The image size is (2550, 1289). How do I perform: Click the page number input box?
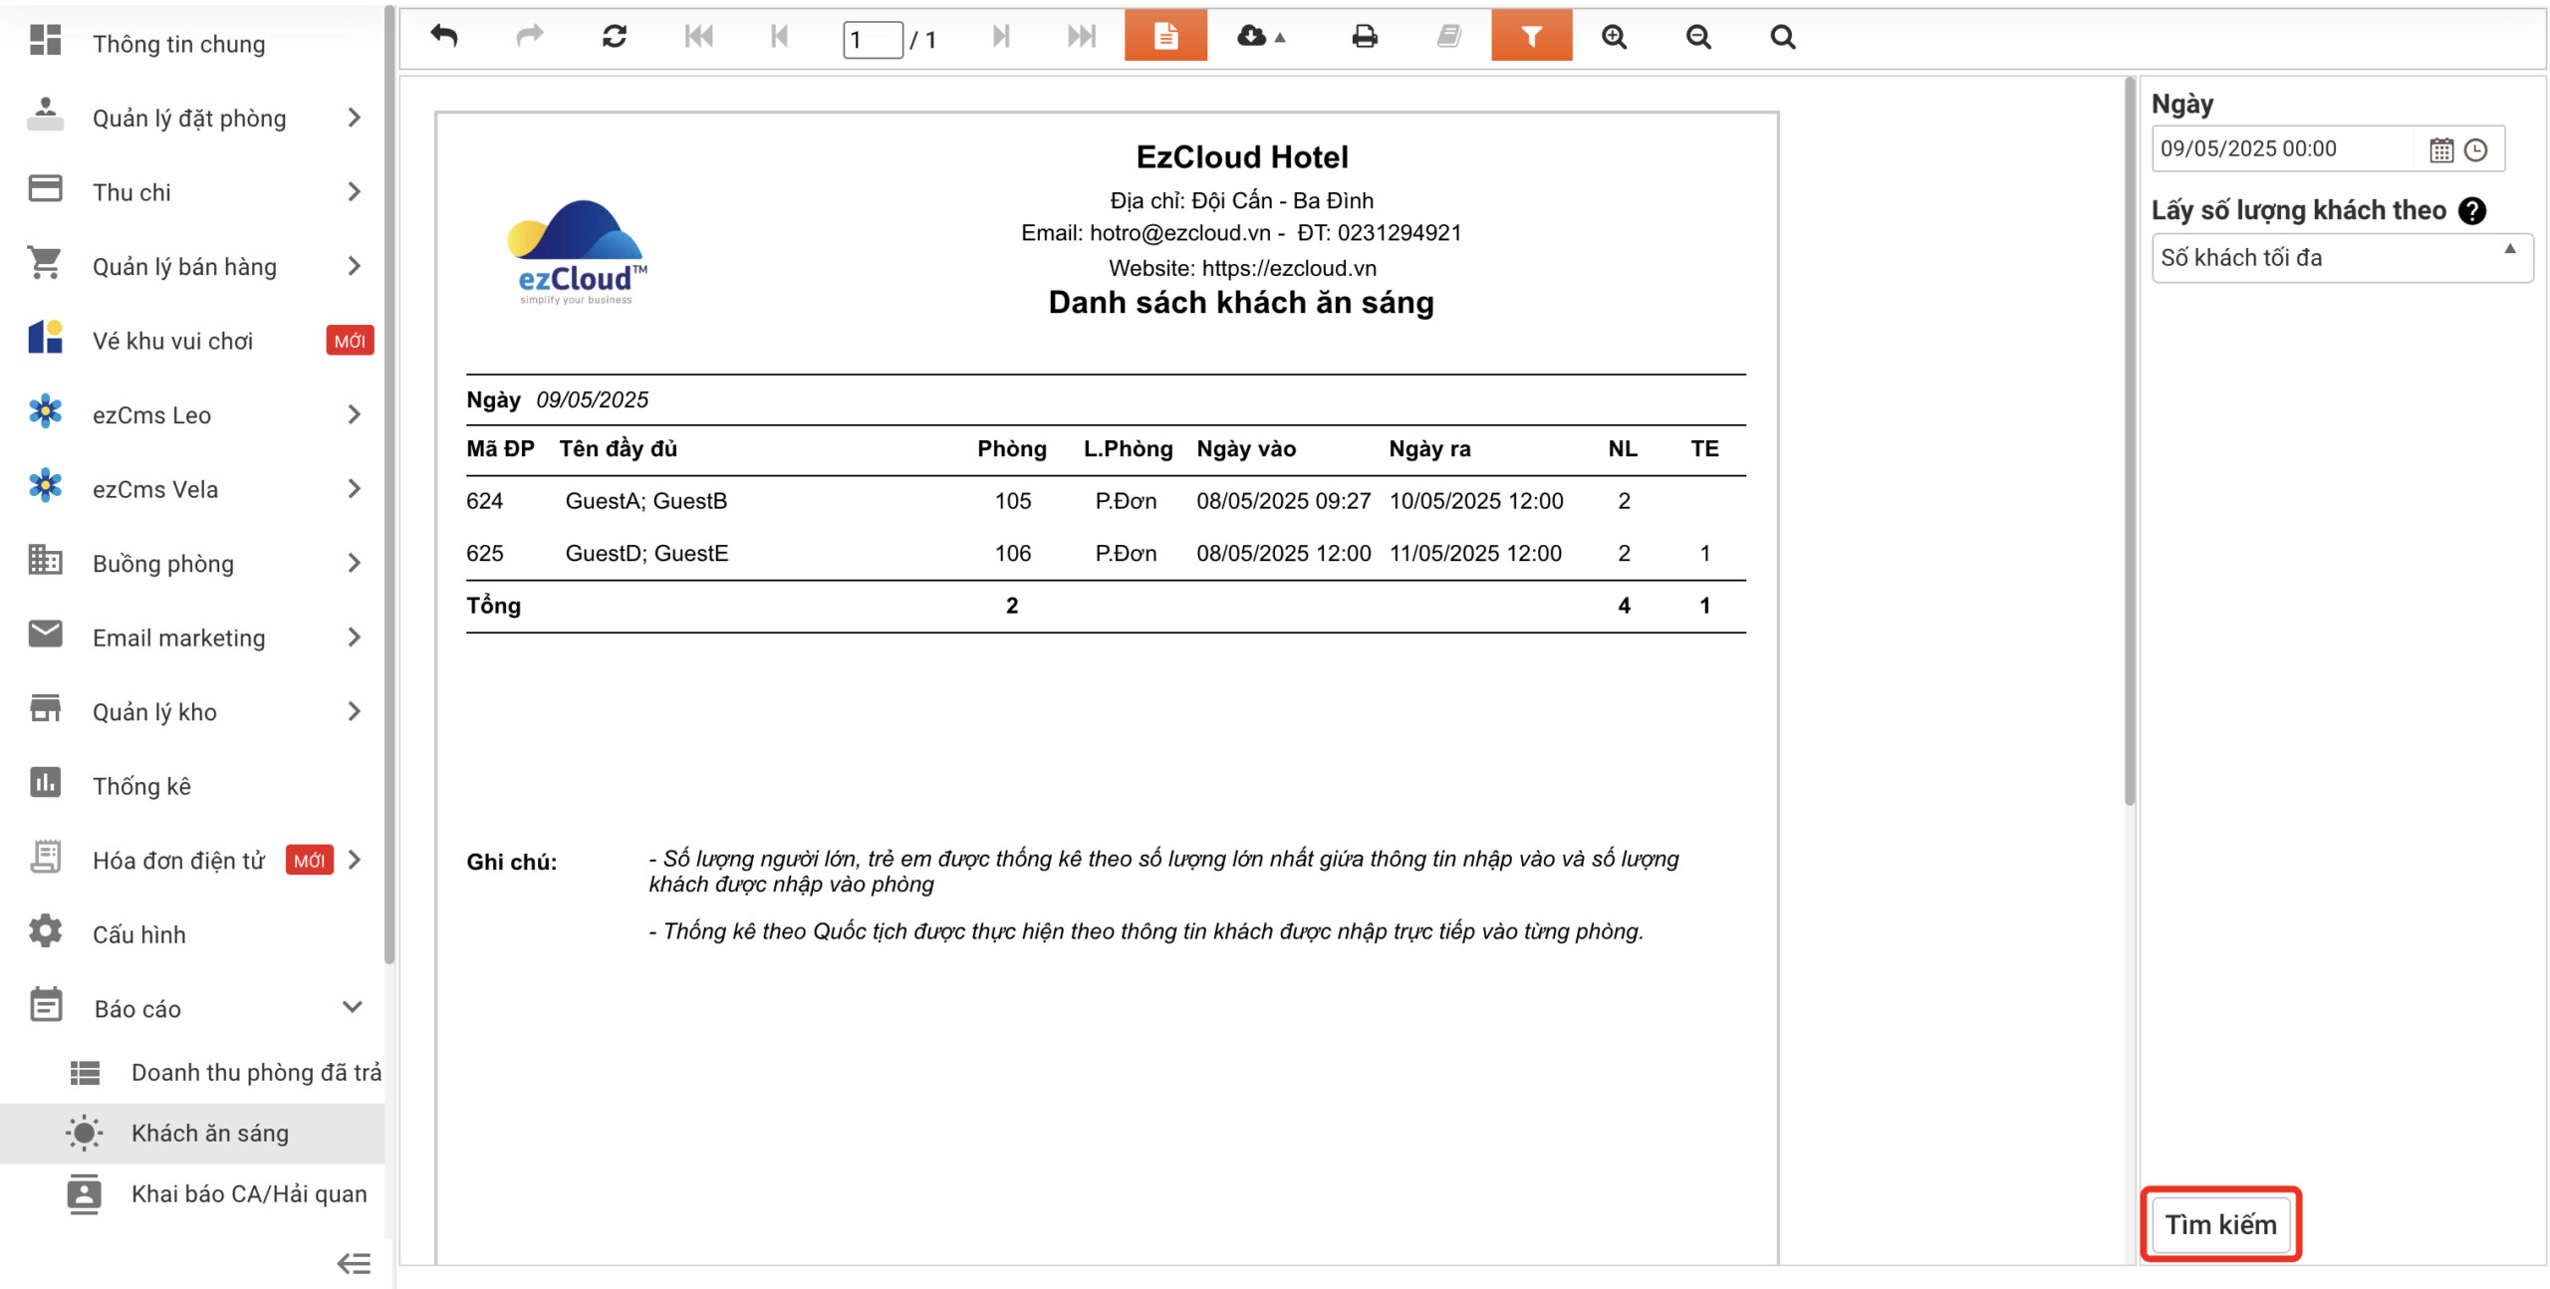[x=872, y=39]
